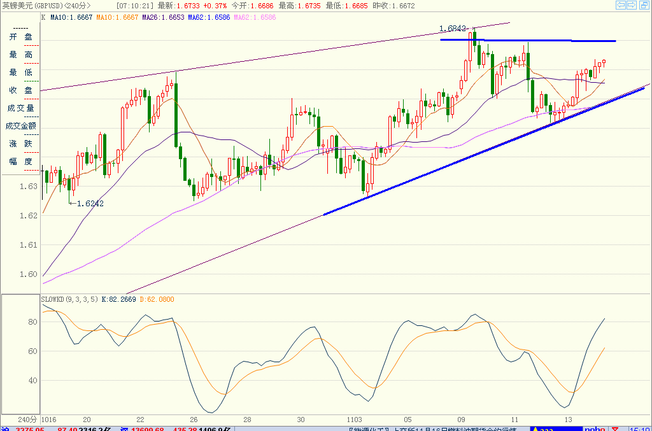Click the left arrow navigation icon
The height and width of the screenshot is (431, 652).
(621, 5)
